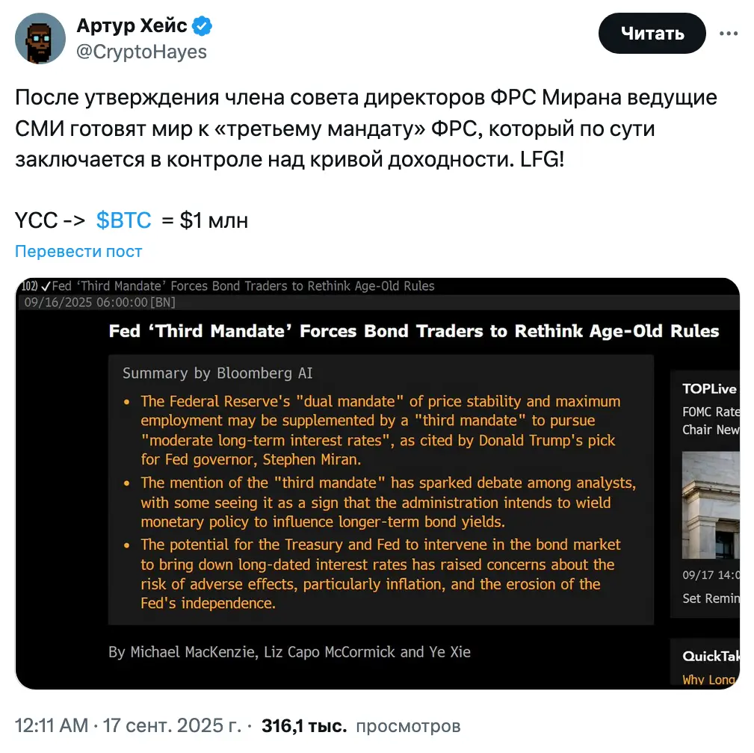Click the checkmark icon in the terminal header
The height and width of the screenshot is (753, 754).
point(46,286)
